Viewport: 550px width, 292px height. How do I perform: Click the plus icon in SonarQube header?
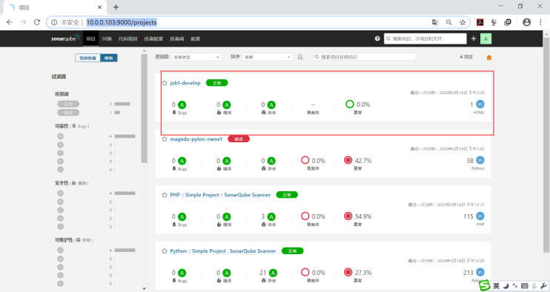pos(473,39)
